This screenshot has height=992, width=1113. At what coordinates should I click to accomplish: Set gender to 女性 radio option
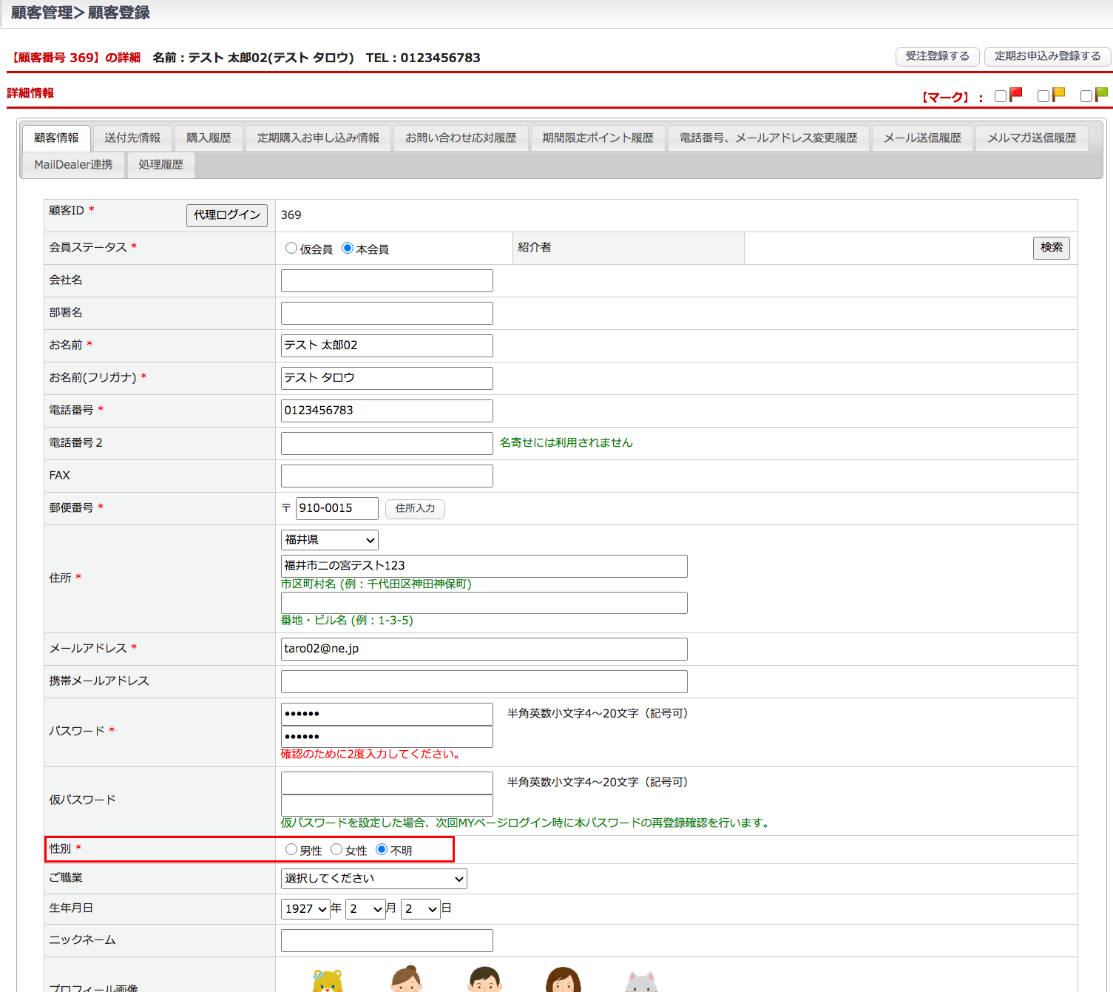tap(336, 850)
